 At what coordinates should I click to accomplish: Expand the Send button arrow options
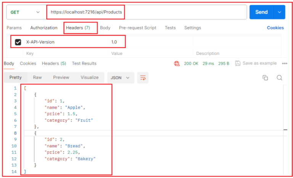[280, 12]
